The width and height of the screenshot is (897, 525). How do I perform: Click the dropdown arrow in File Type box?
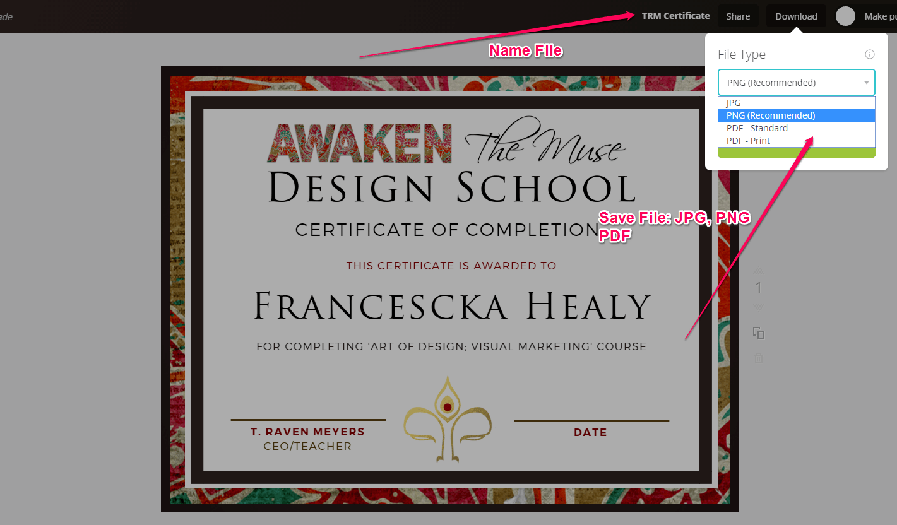pos(867,83)
